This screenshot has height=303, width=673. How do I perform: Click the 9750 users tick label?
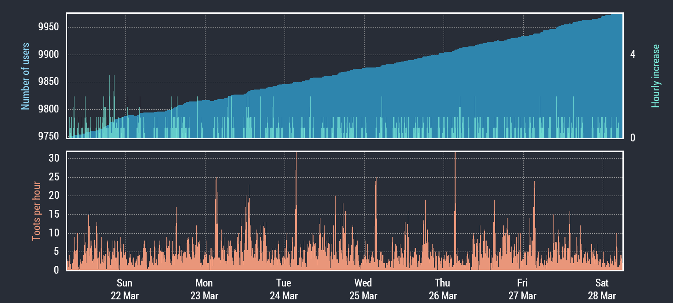click(x=49, y=137)
